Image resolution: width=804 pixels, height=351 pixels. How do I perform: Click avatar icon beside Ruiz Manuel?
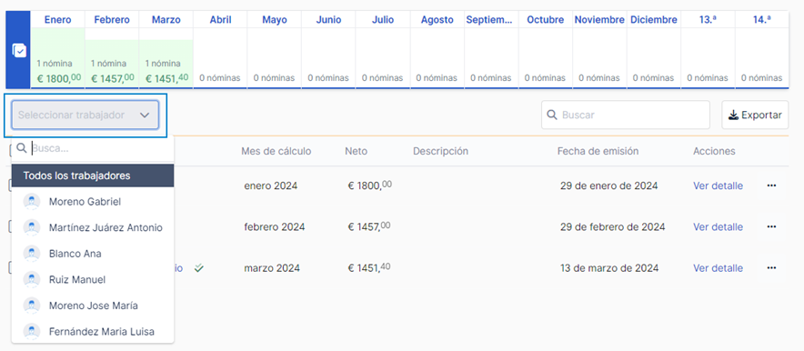(x=32, y=279)
